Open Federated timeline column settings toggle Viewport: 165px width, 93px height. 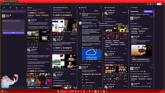tap(127, 8)
